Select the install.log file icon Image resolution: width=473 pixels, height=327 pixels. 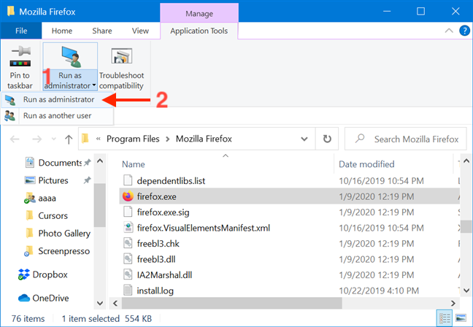coord(128,291)
